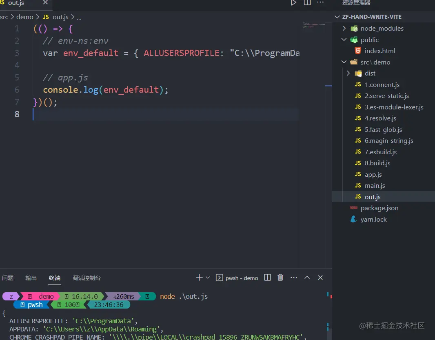Switch to the 调试控制台 panel tab

click(x=87, y=278)
